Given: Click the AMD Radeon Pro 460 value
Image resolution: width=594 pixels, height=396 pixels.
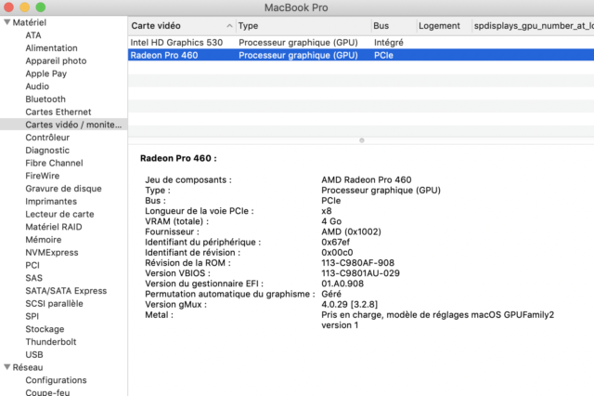Looking at the screenshot, I should point(367,179).
